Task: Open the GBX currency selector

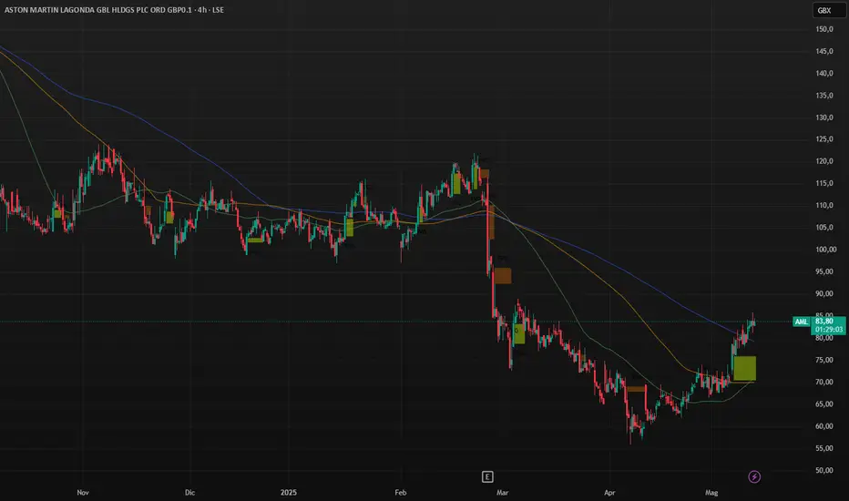Action: (828, 10)
